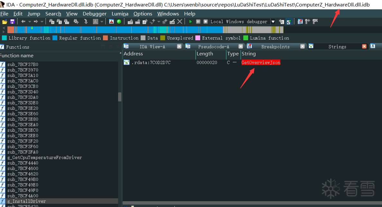
Task: Open the Help menu
Action: (190, 14)
